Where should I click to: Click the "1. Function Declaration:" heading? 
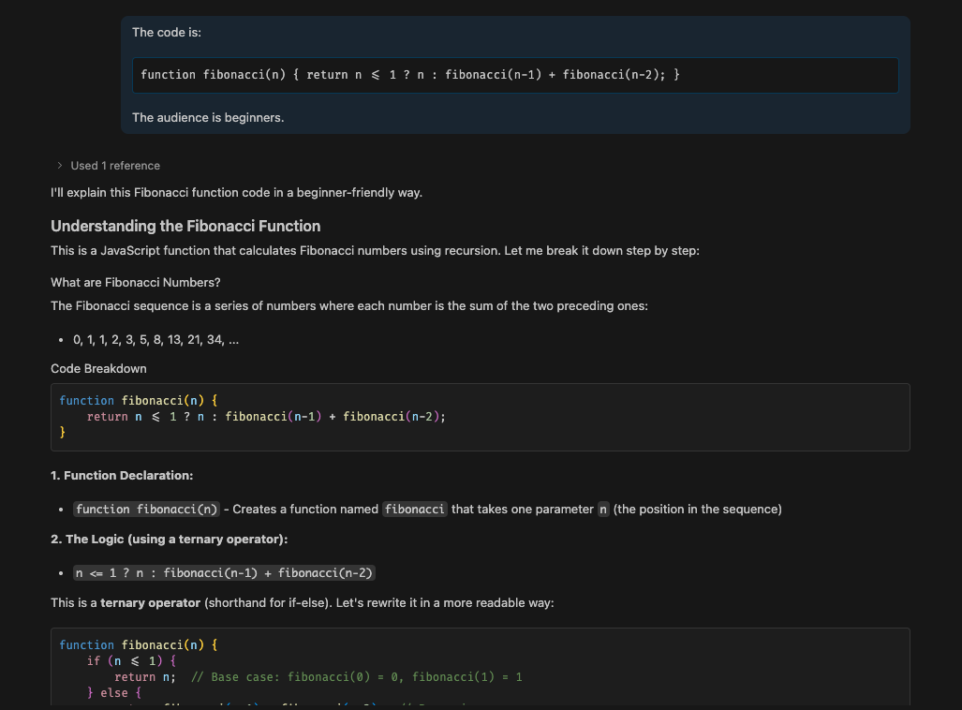tap(122, 476)
